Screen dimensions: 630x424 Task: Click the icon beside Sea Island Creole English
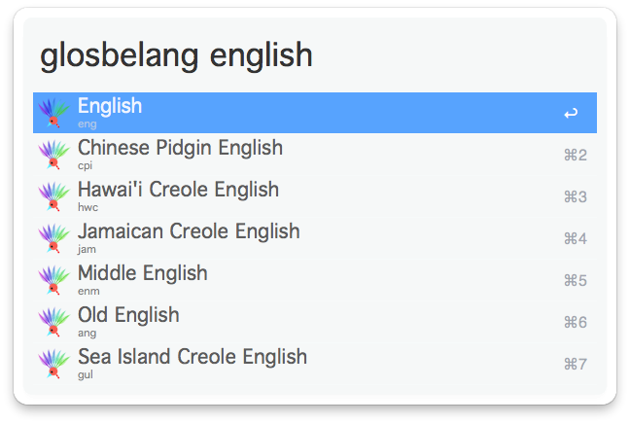tap(53, 364)
